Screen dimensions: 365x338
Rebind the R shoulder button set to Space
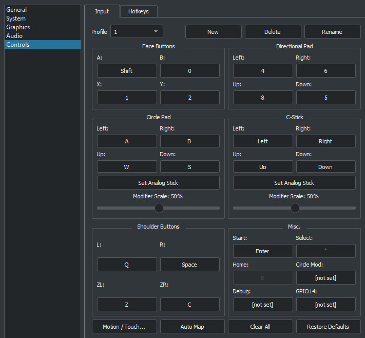pyautogui.click(x=189, y=265)
